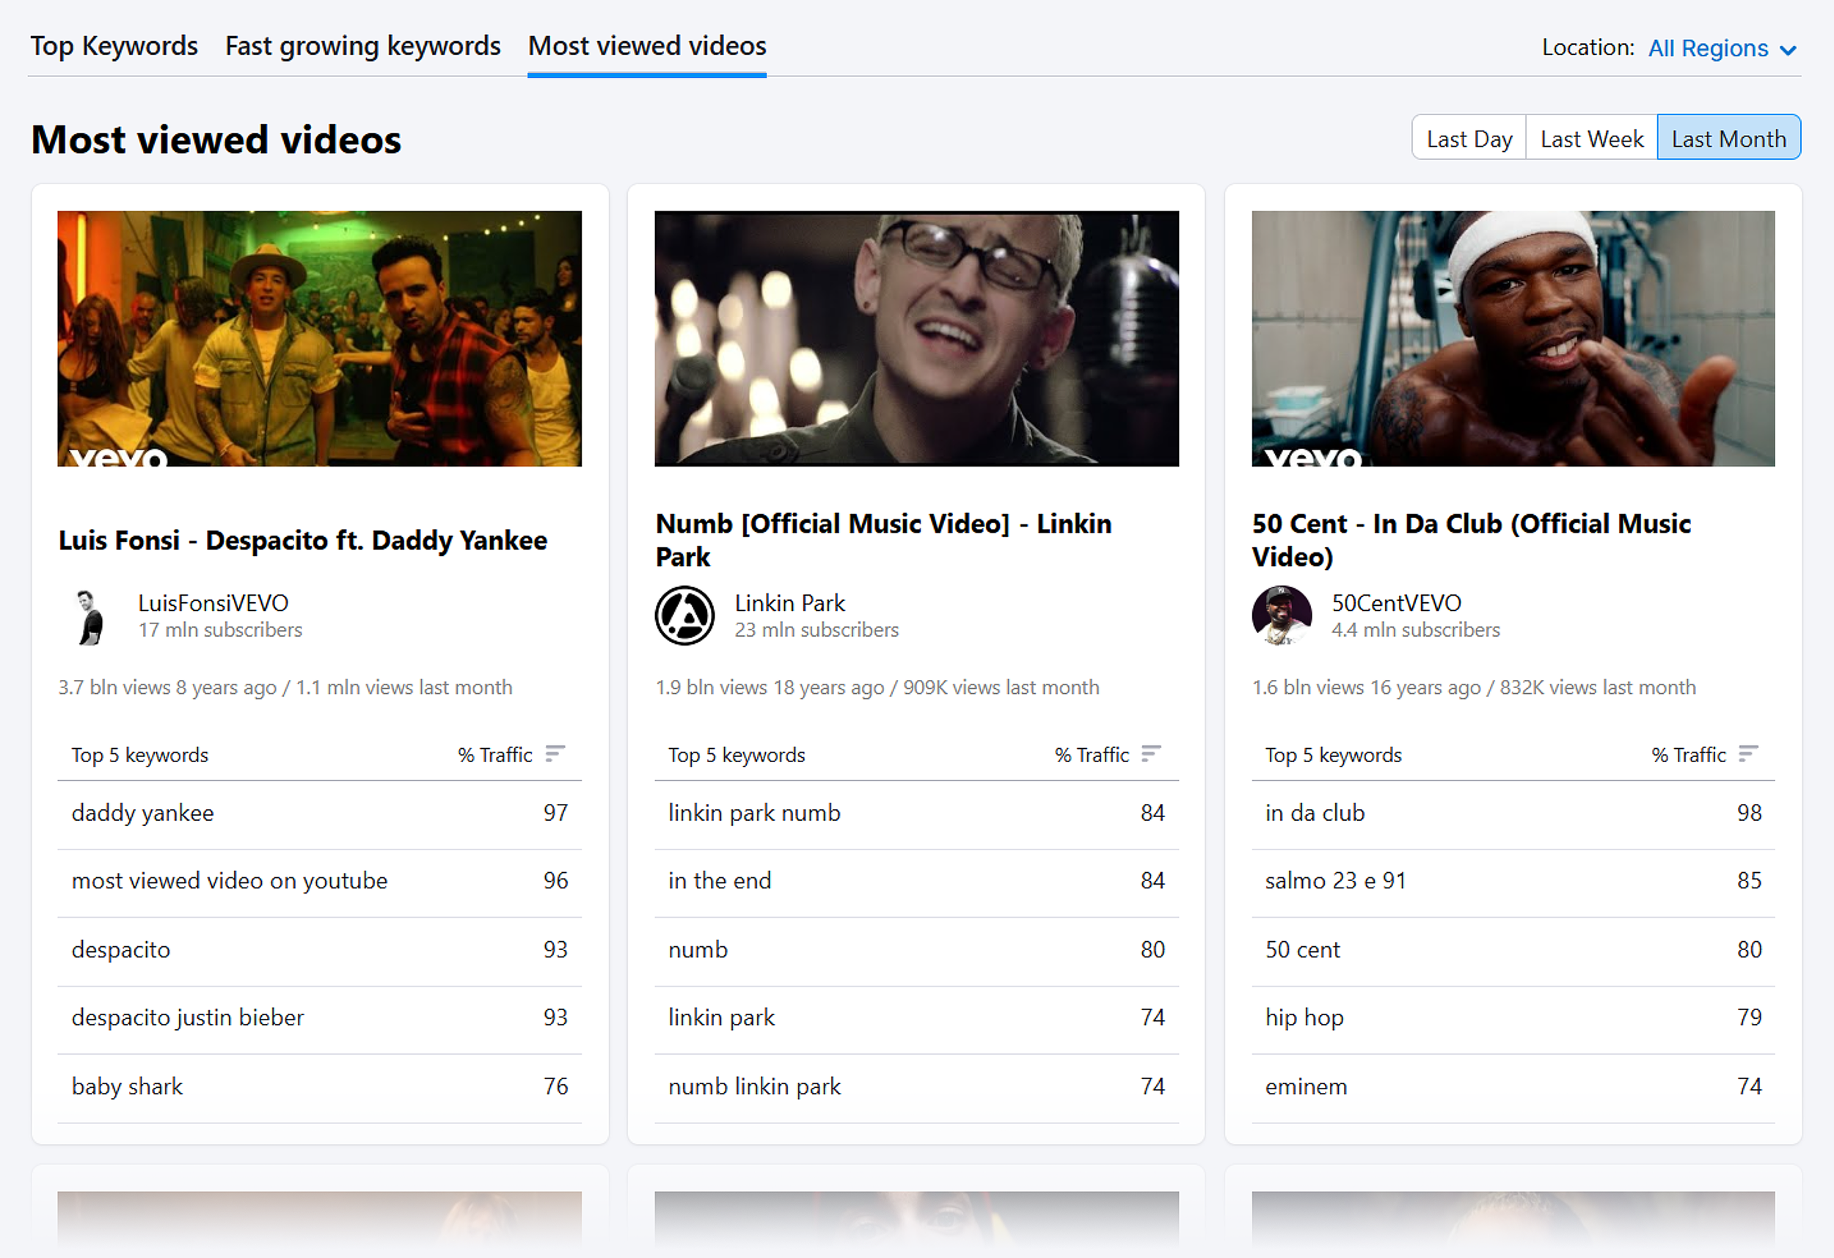Open Linkin Park channel logo avatar
The height and width of the screenshot is (1258, 1834).
pyautogui.click(x=685, y=616)
